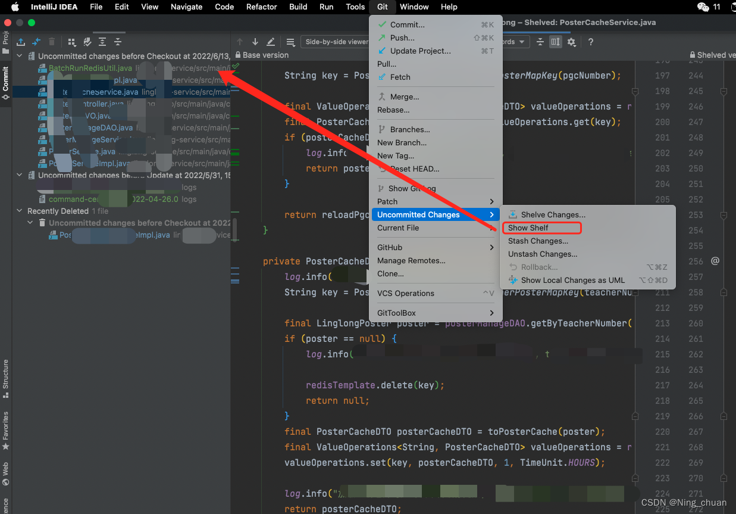Open the Navigate menu in menu bar
This screenshot has height=514, width=736.
coord(186,7)
